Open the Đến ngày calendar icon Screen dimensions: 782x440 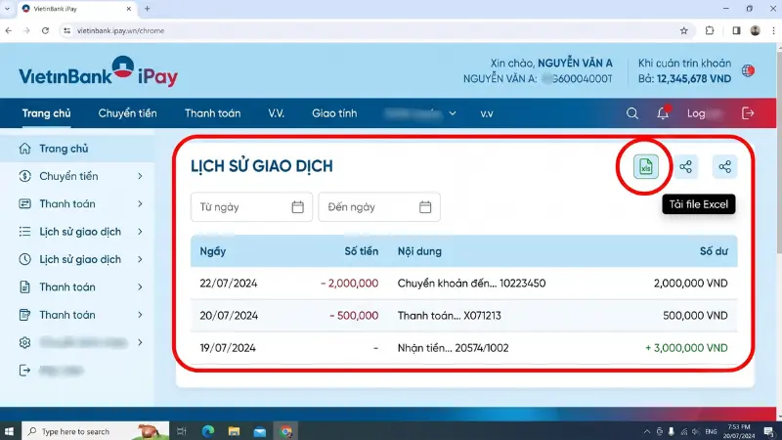425,207
